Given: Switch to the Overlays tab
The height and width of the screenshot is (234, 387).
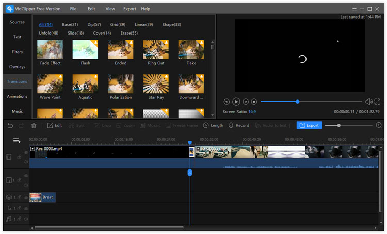Looking at the screenshot, I should [17, 66].
